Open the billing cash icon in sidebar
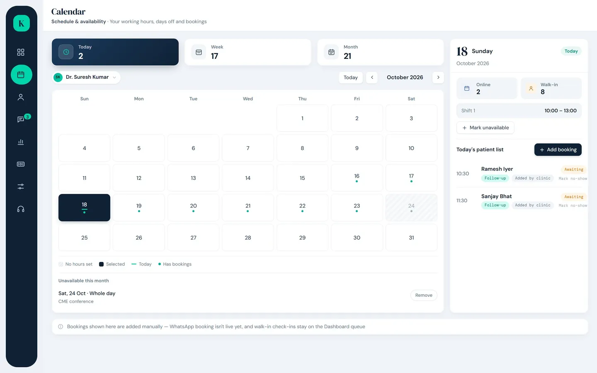Viewport: 597px width, 373px height. [21, 164]
